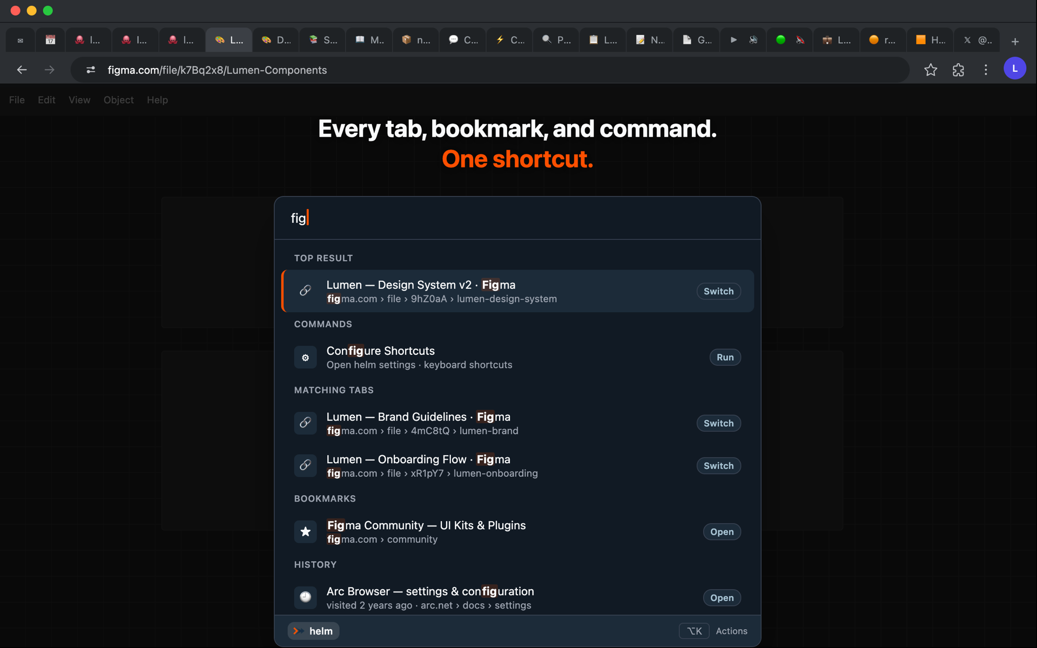The height and width of the screenshot is (648, 1037).
Task: Bookmark this page with the star icon
Action: (930, 70)
